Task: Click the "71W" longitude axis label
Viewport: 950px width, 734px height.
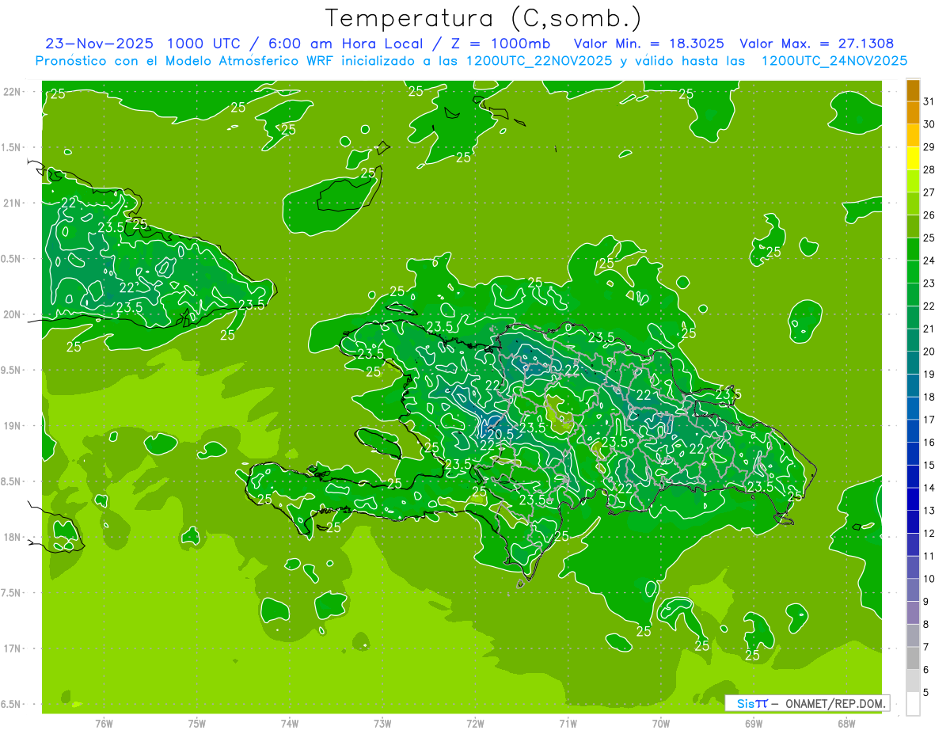Action: (568, 724)
